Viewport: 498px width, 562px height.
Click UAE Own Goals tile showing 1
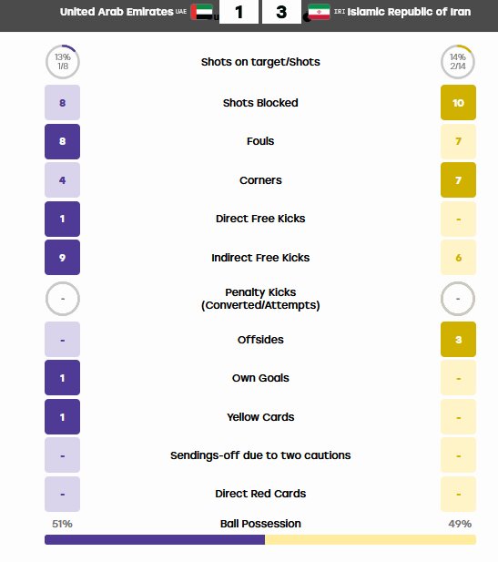62,378
